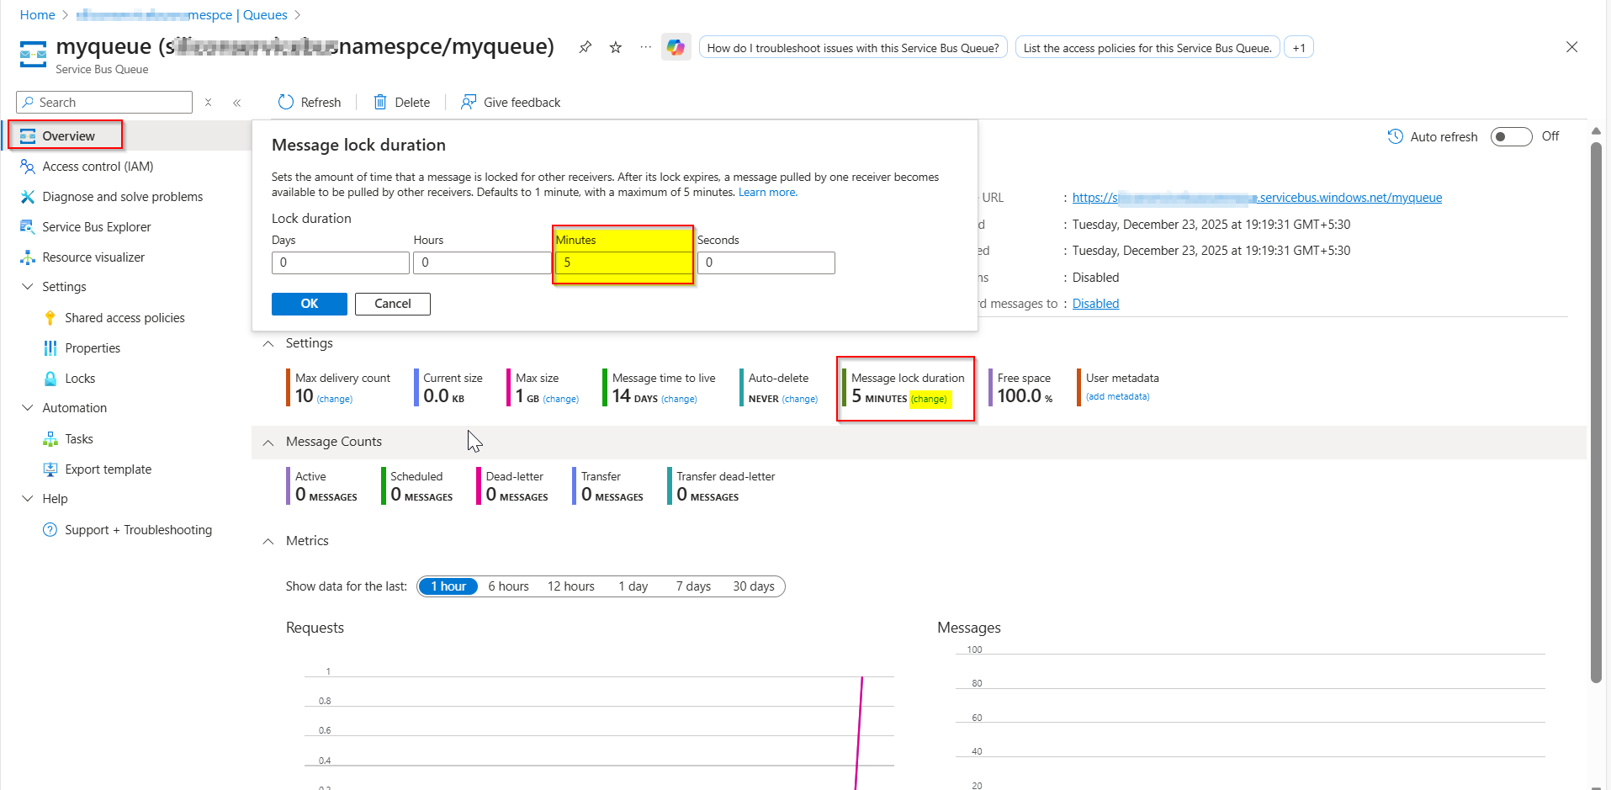
Task: Open Access control (IAM) page
Action: pos(98,167)
